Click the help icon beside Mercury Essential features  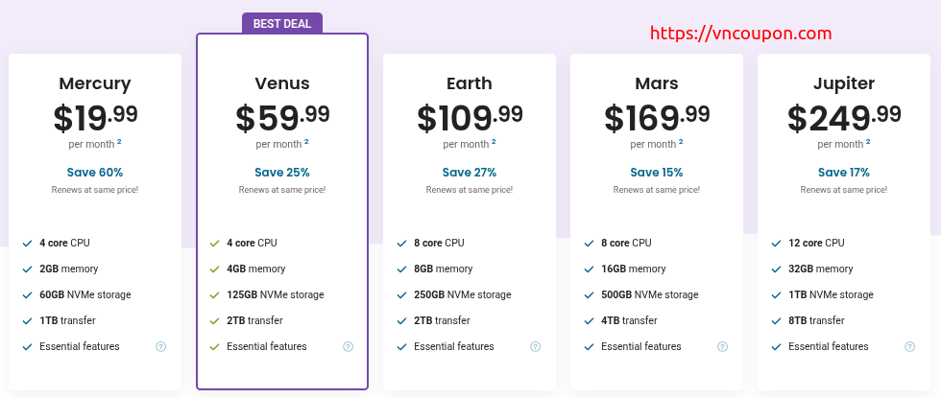(x=161, y=346)
